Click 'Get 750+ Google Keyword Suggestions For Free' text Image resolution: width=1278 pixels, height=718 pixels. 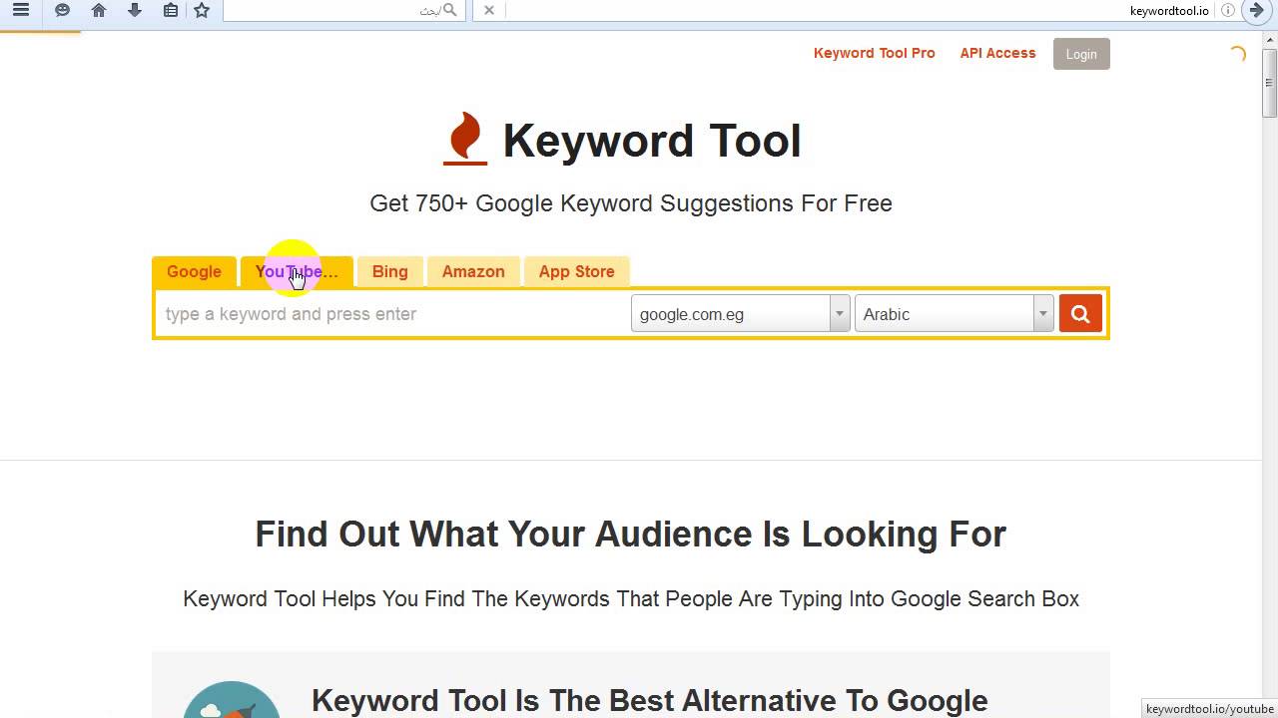click(631, 203)
